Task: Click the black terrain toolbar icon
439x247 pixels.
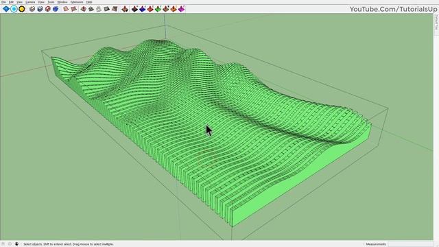Action: pos(134,9)
